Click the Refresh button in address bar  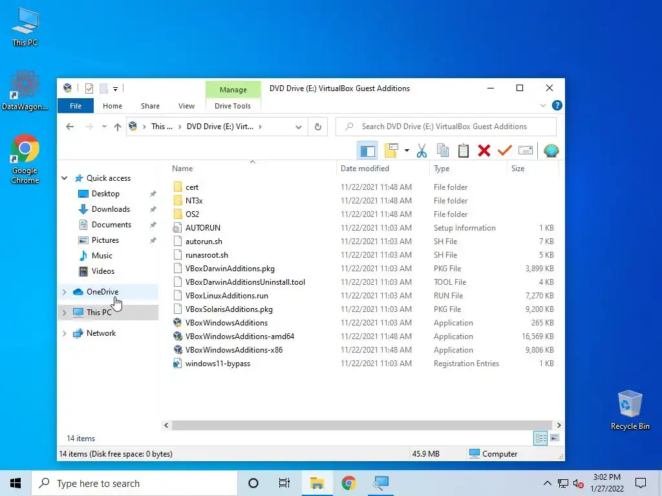[318, 127]
